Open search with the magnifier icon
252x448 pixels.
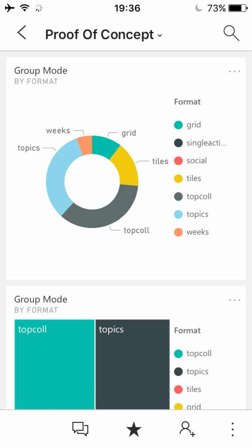(231, 33)
